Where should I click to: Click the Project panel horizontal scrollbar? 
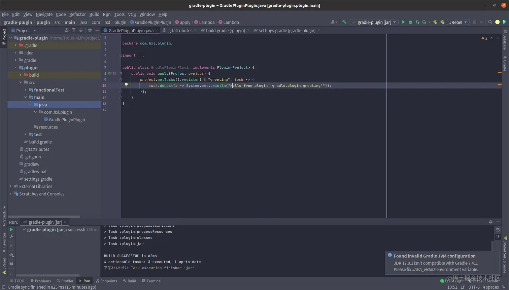[x=44, y=216]
